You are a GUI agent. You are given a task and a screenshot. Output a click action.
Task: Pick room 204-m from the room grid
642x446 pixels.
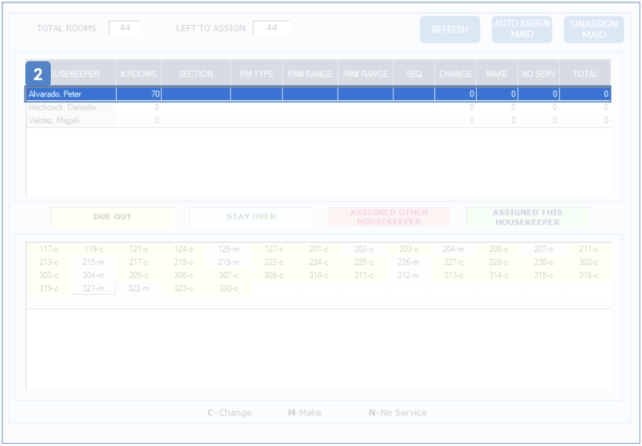click(453, 249)
